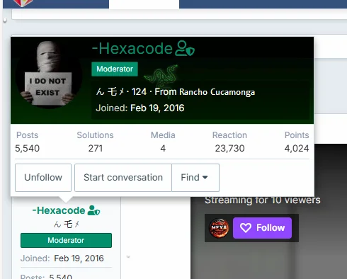Click Joined Feb 19, 2016 in sidebar

[62, 258]
